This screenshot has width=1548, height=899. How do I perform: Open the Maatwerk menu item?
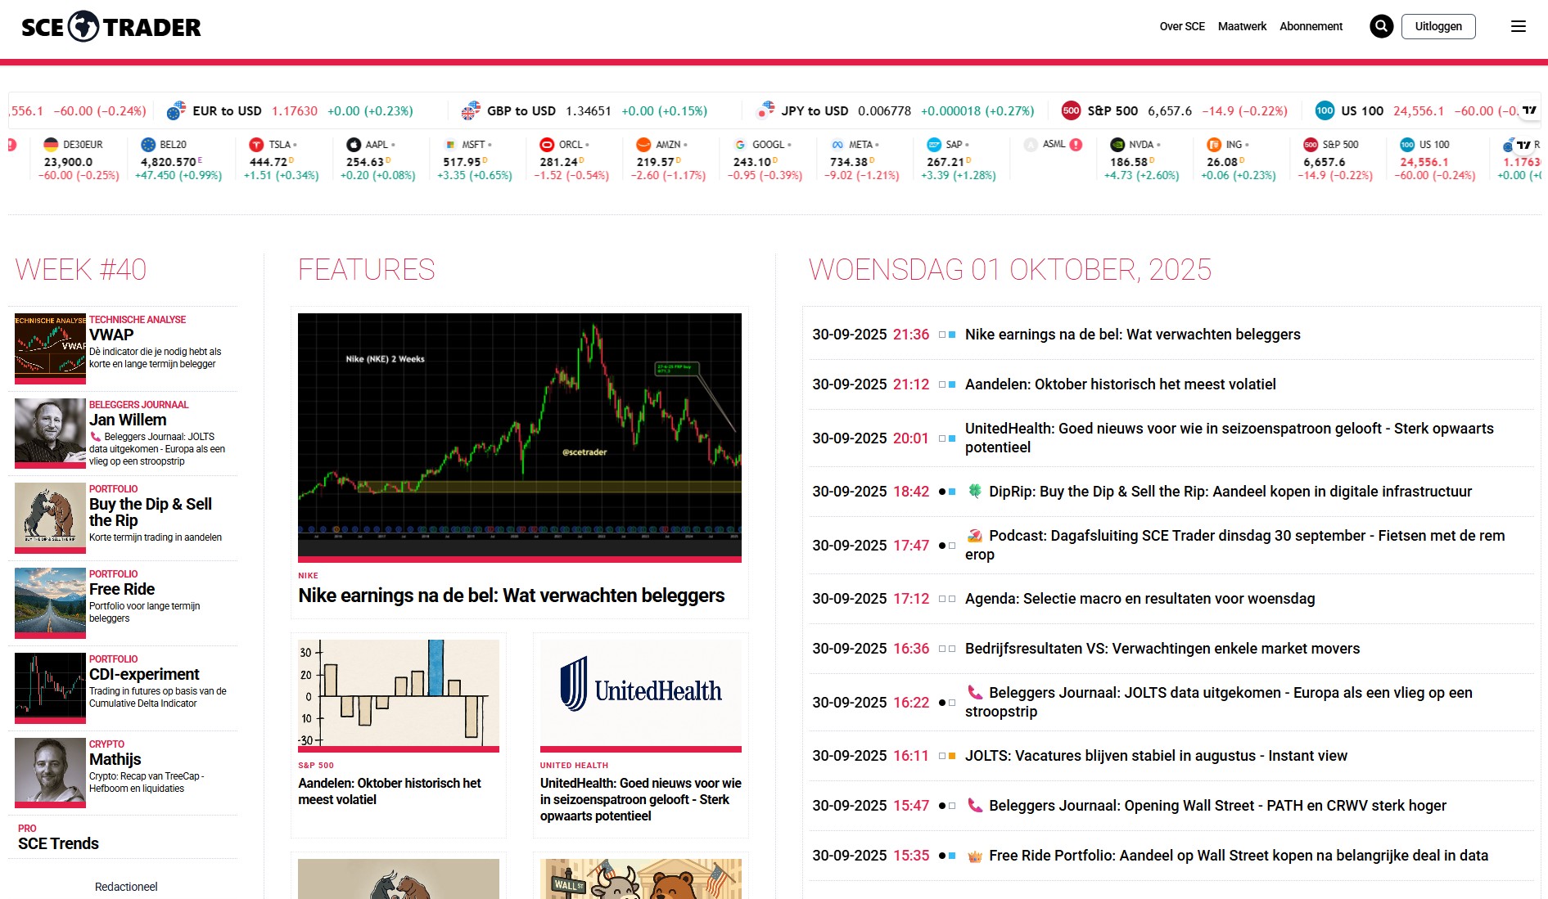click(x=1242, y=26)
